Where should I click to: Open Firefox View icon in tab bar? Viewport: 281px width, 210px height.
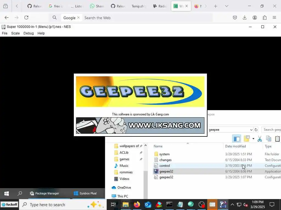tap(5, 6)
